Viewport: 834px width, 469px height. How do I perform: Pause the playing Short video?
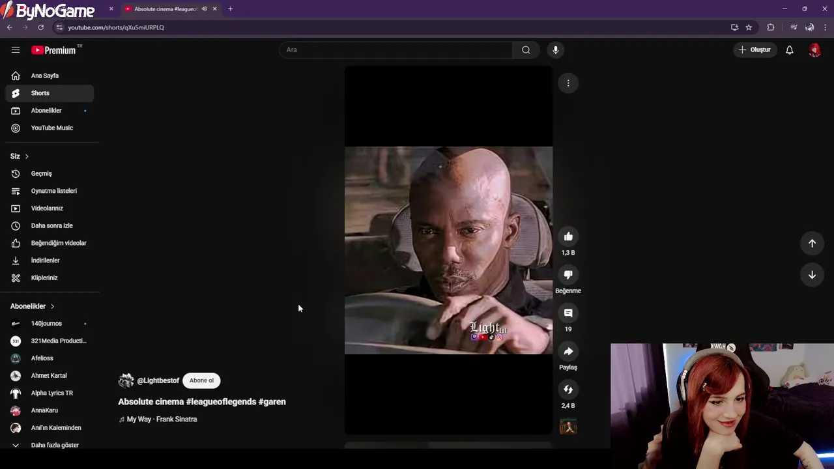tap(448, 250)
